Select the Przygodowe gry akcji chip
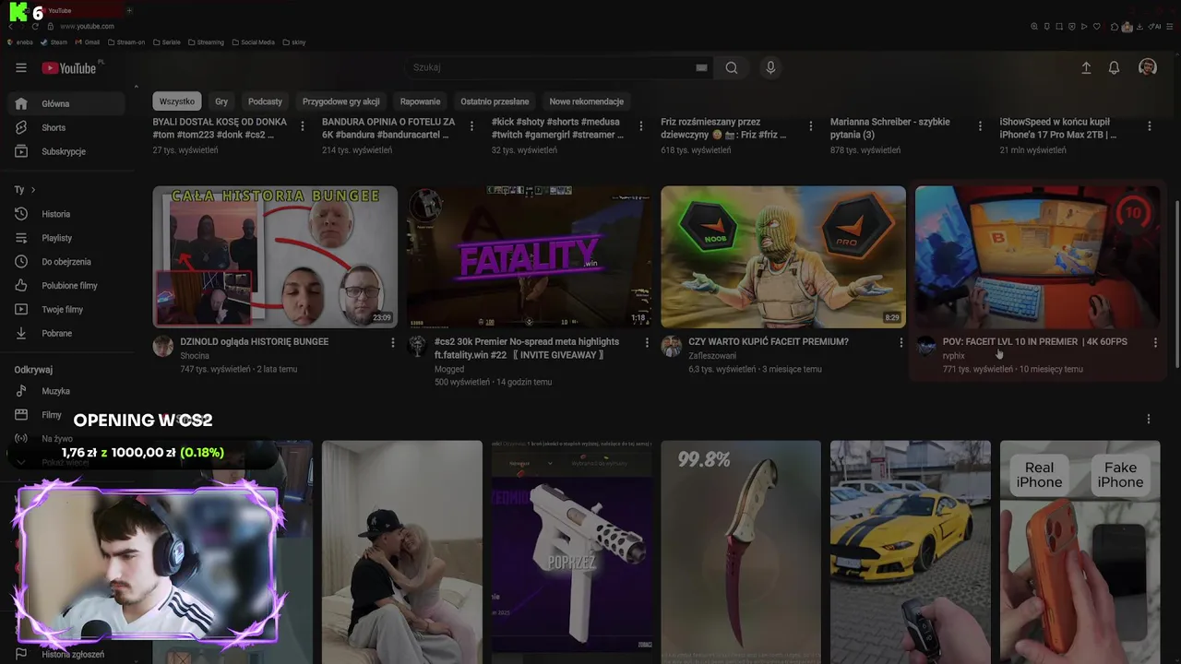Viewport: 1181px width, 664px height. (341, 101)
